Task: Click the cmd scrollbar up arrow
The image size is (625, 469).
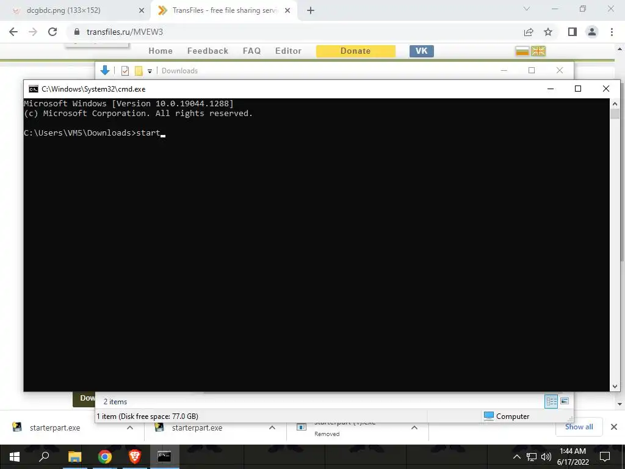Action: pos(615,103)
